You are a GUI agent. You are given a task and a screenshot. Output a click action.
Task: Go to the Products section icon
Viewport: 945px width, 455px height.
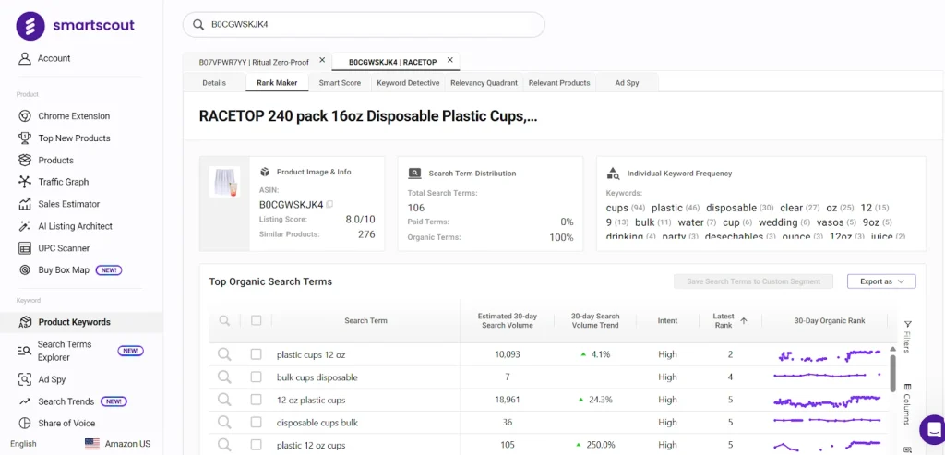point(25,161)
